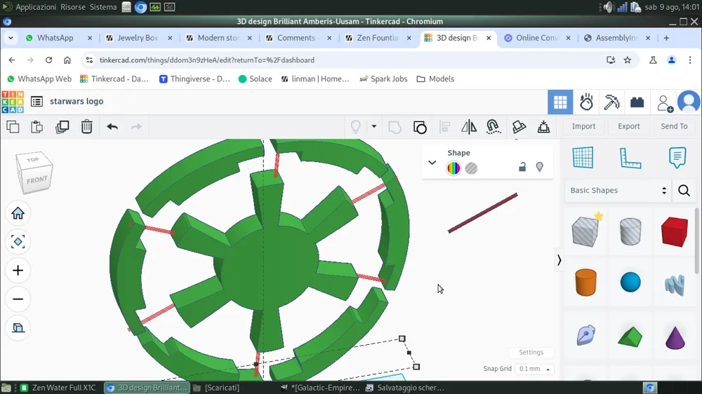Search shapes with magnifier icon
The height and width of the screenshot is (394, 702).
[684, 191]
